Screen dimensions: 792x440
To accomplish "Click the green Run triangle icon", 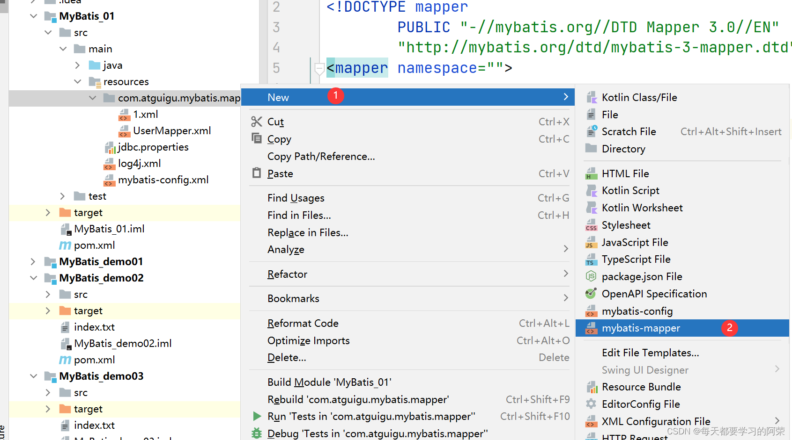I will [257, 416].
